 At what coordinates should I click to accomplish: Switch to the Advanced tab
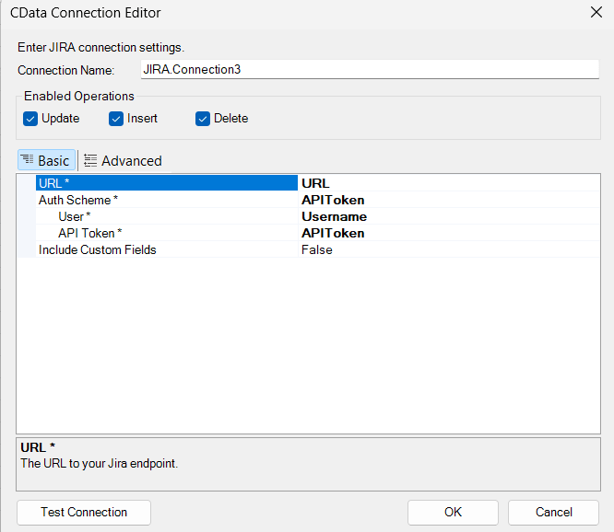coord(123,161)
